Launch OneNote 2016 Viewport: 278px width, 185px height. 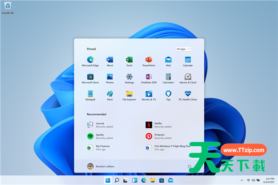pos(149,77)
